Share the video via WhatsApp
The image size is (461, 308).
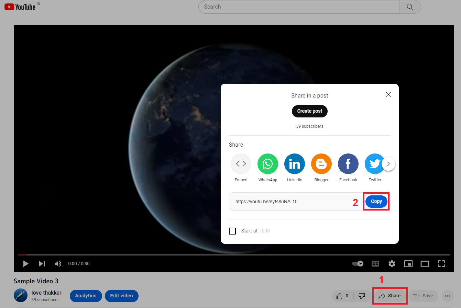click(267, 164)
